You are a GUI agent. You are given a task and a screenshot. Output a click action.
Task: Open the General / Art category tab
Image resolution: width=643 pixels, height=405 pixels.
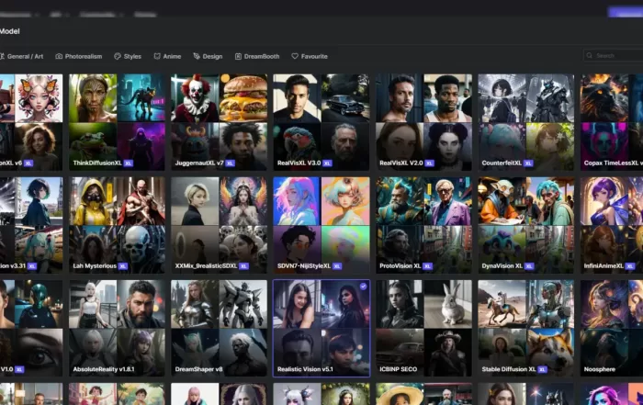[x=22, y=56]
